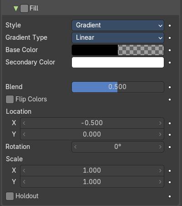This screenshot has height=206, width=182.
Task: Decrease Scale X with left arrow
Action: [24, 170]
